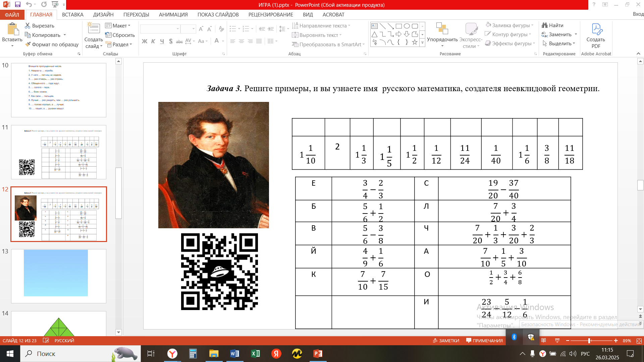The height and width of the screenshot is (362, 644).
Task: Select the rectangle shape in shapes gallery
Action: pos(399,26)
